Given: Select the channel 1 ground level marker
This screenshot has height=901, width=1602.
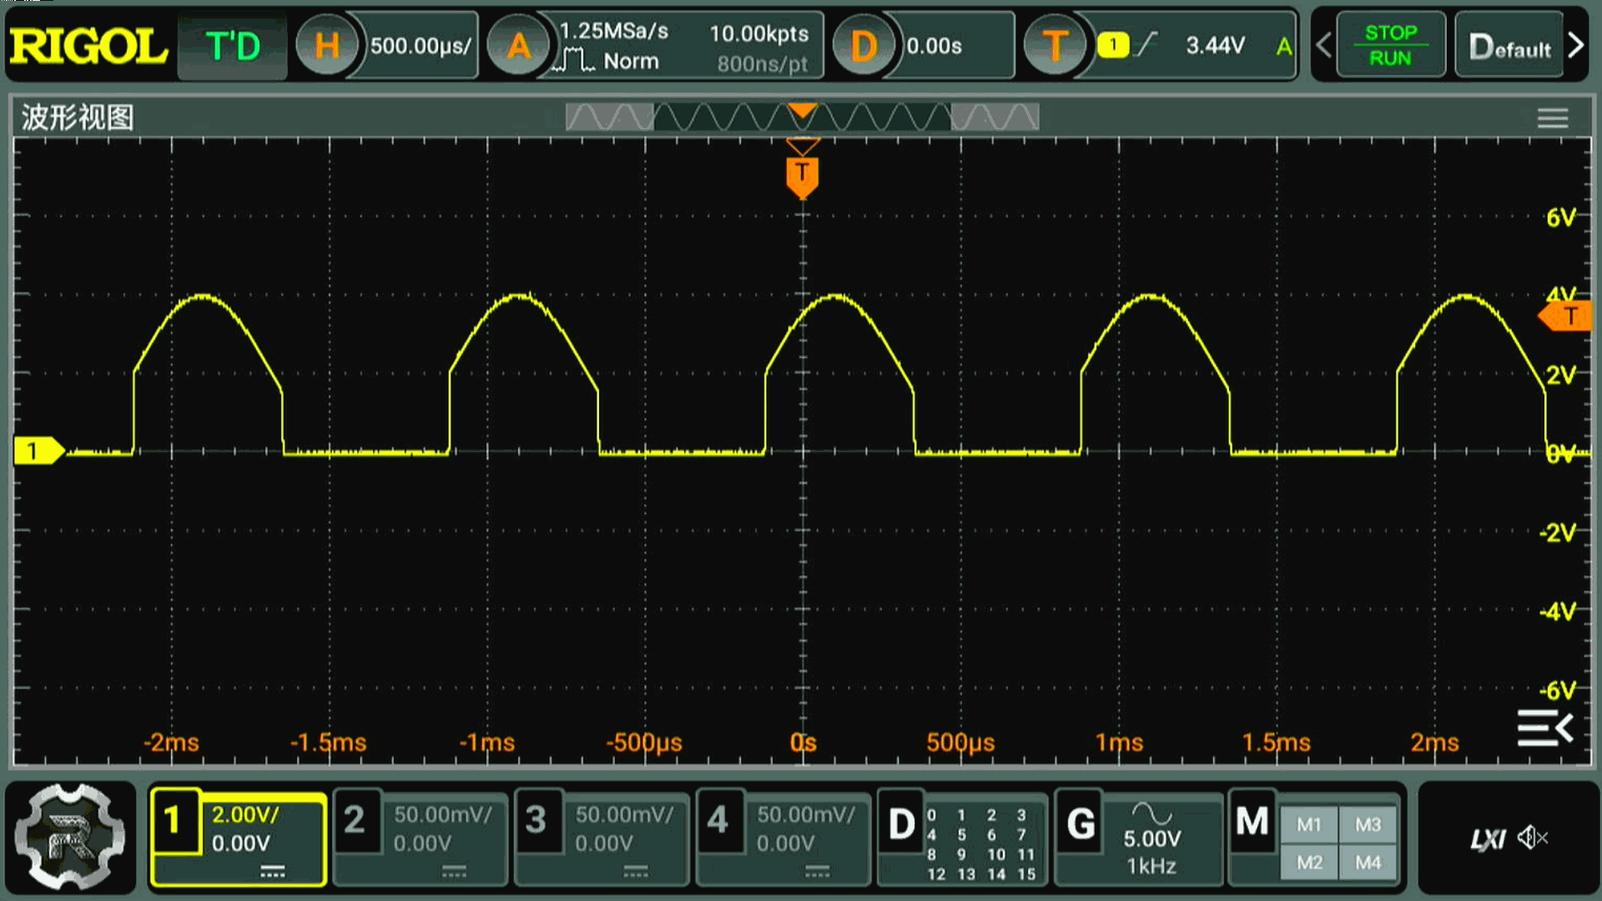Looking at the screenshot, I should [x=38, y=451].
